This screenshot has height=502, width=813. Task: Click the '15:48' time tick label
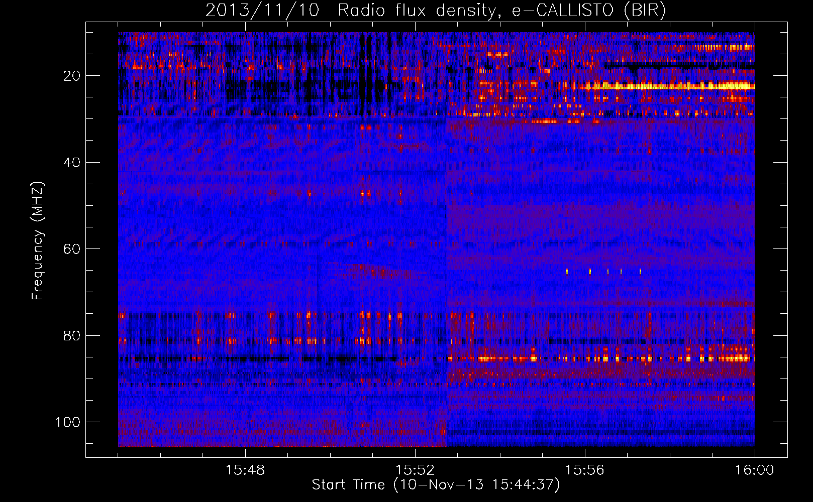[245, 470]
